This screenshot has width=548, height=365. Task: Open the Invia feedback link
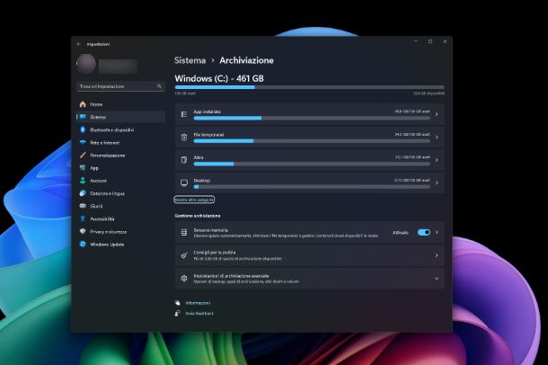(x=199, y=313)
